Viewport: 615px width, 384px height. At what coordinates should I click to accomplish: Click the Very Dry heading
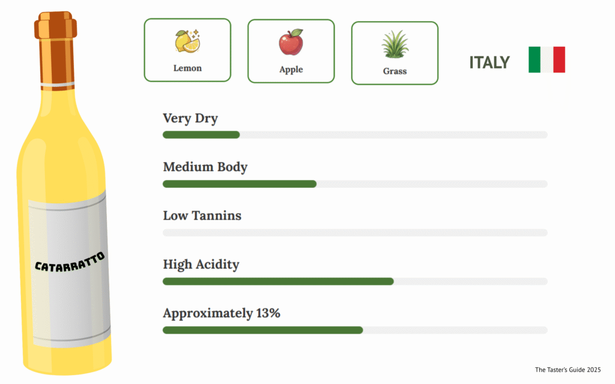pyautogui.click(x=190, y=118)
